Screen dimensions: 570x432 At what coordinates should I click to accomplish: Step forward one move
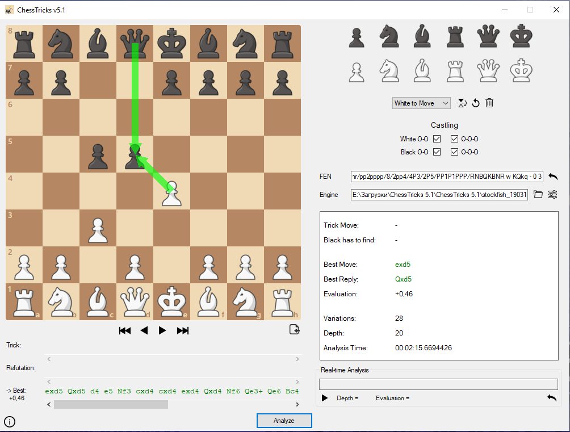point(162,330)
